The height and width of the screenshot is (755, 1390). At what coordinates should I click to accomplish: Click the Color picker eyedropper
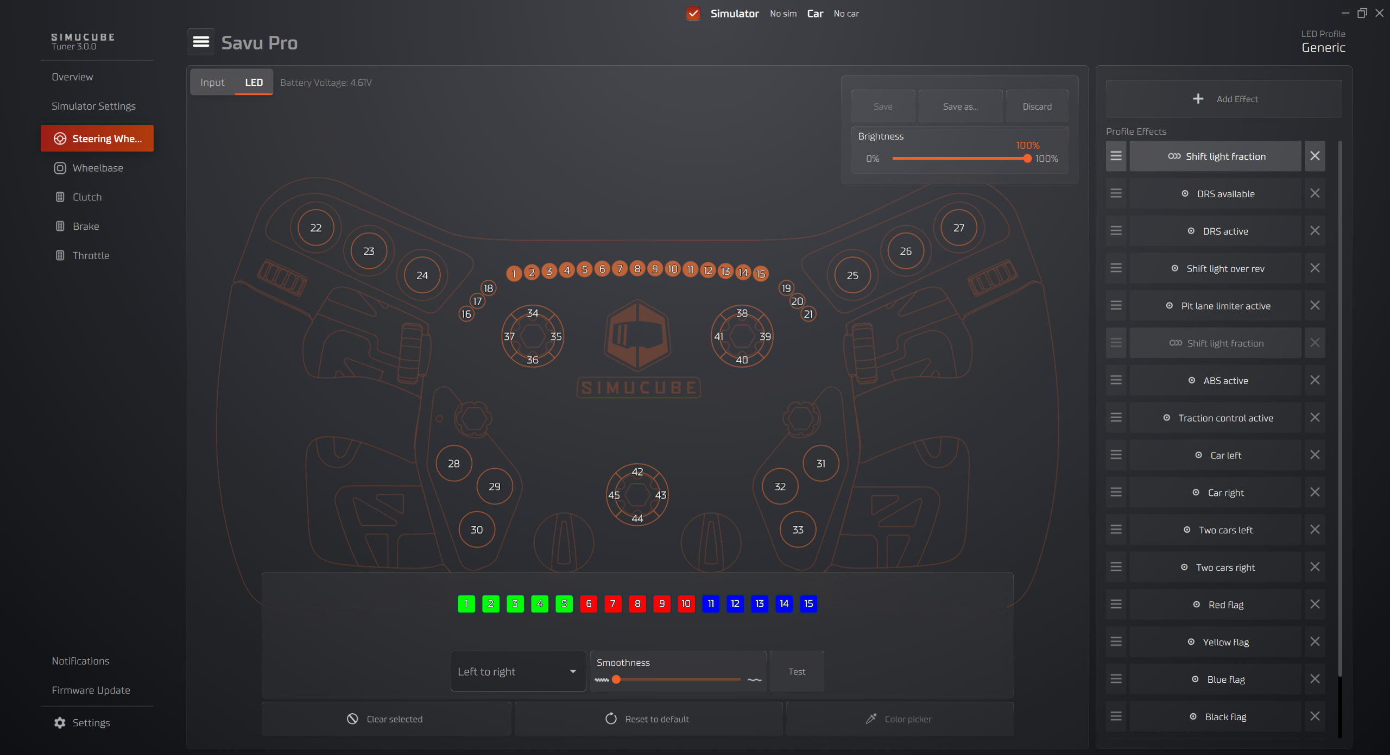point(871,719)
